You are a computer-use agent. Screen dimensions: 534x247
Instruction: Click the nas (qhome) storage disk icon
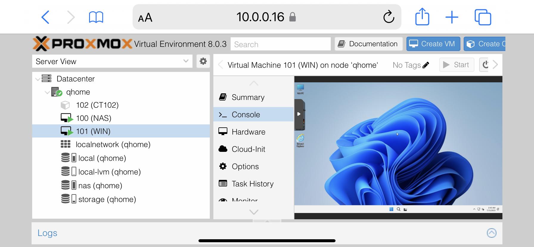tap(69, 185)
